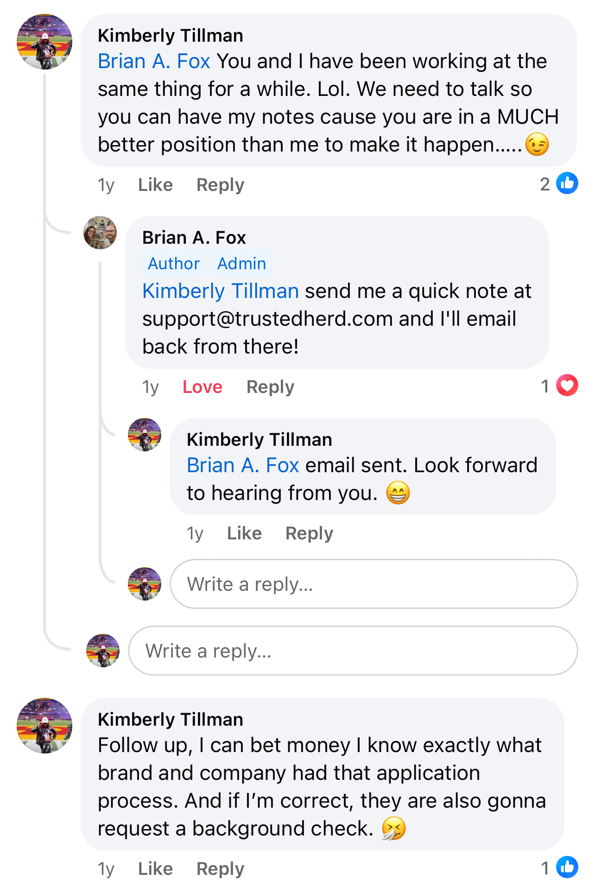Viewport: 595px width, 886px height.
Task: Reply to the background check comment
Action: point(220,869)
